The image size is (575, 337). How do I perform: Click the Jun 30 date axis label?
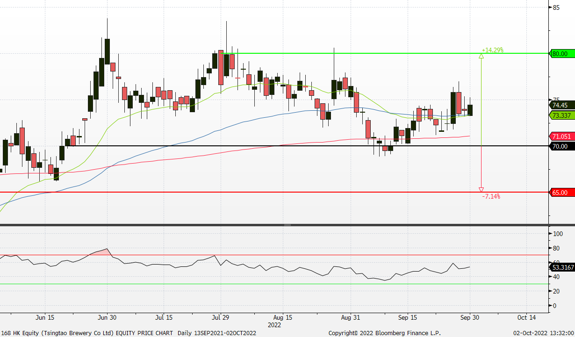coord(107,317)
